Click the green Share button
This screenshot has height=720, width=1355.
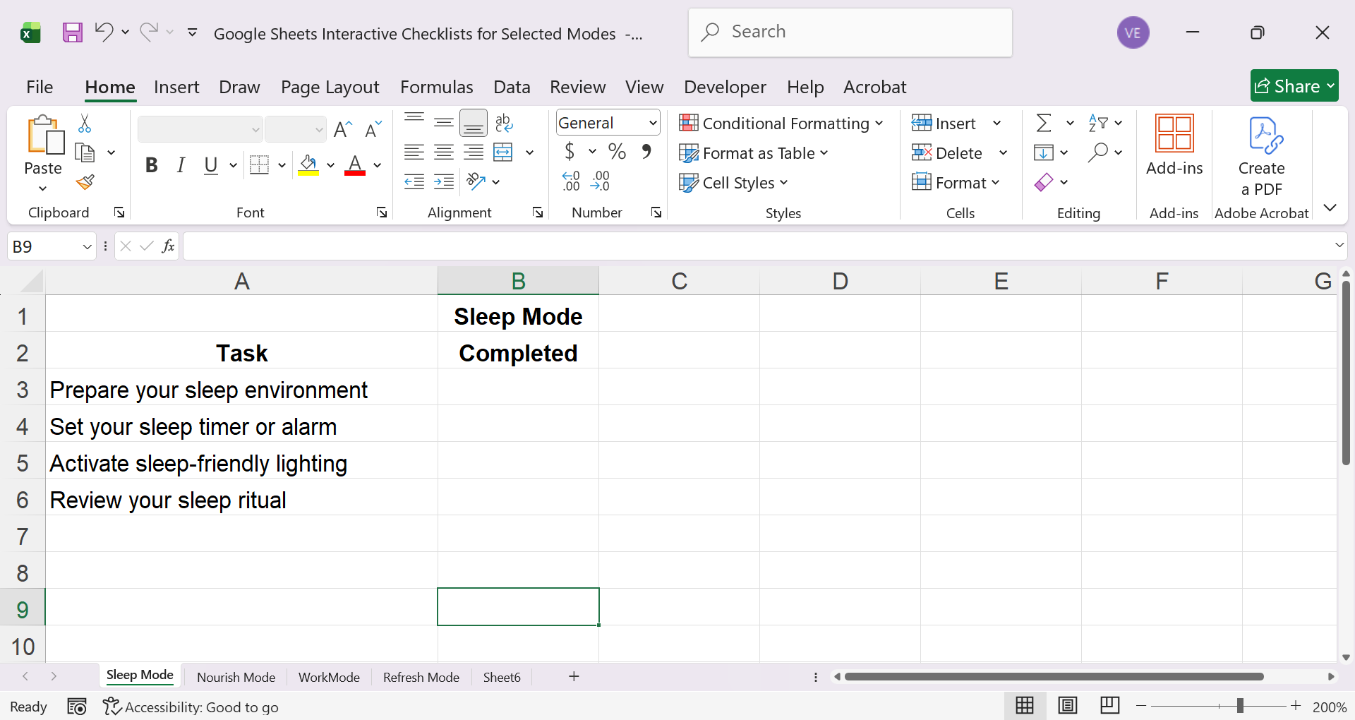[1294, 86]
